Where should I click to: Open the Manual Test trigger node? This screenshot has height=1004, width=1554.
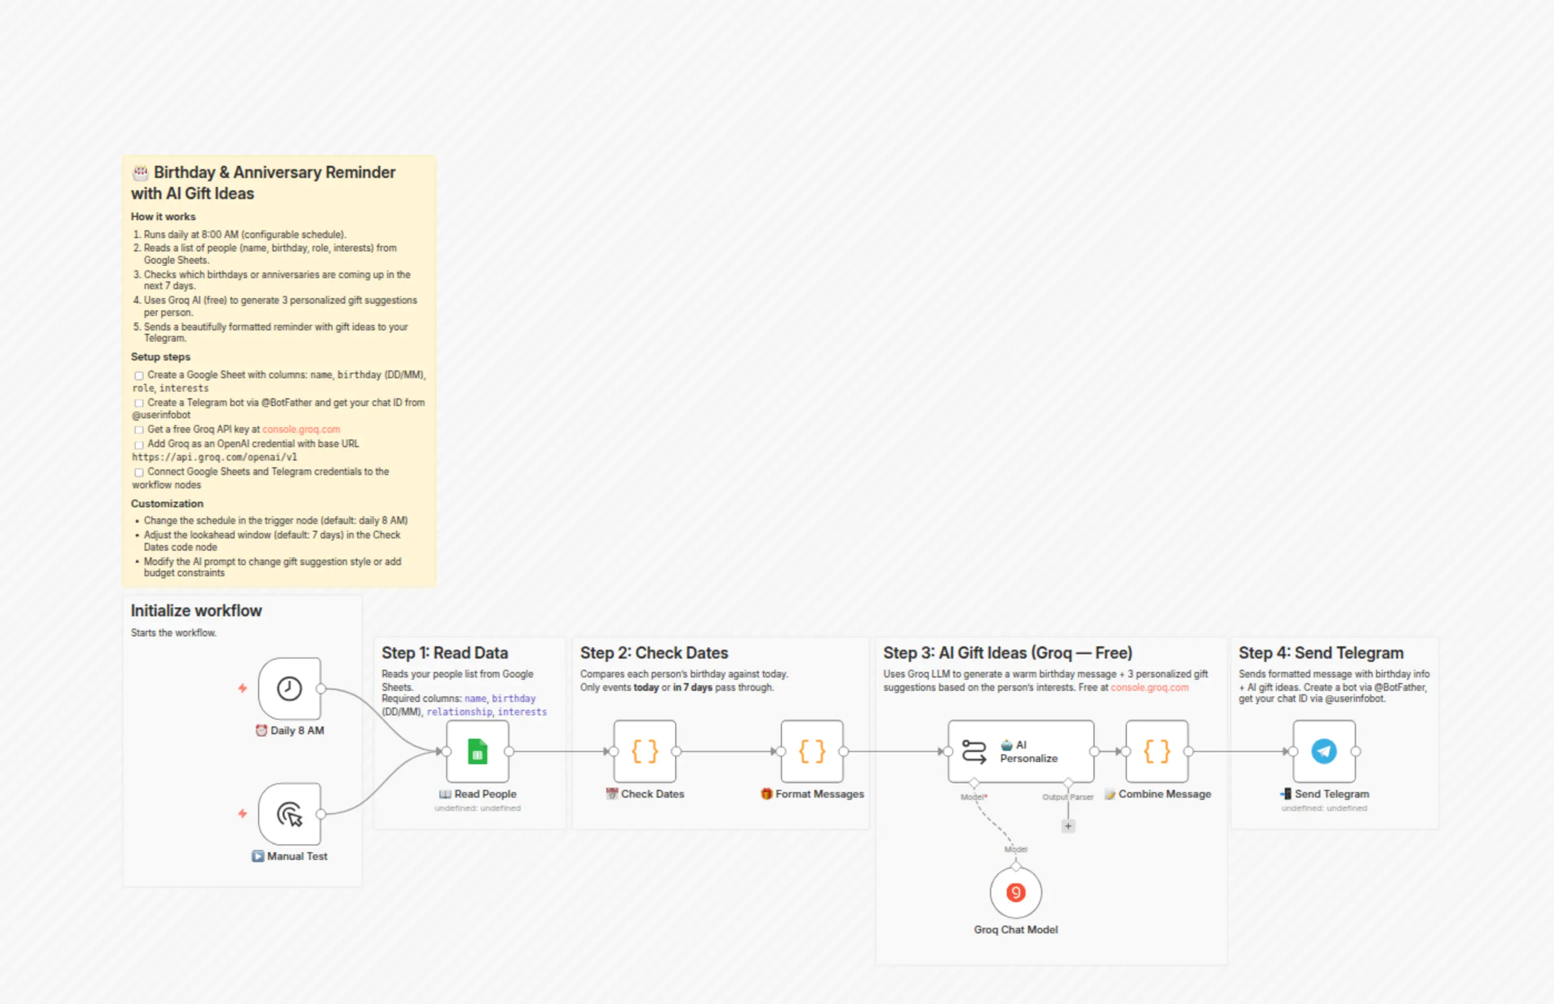point(289,814)
